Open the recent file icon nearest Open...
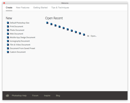This screenshot has height=103, width=130. [x=84, y=35]
